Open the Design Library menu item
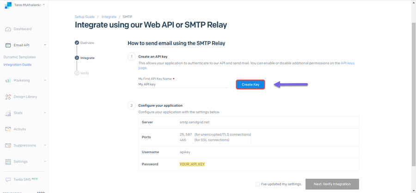Image resolution: width=416 pixels, height=193 pixels. pyautogui.click(x=25, y=97)
